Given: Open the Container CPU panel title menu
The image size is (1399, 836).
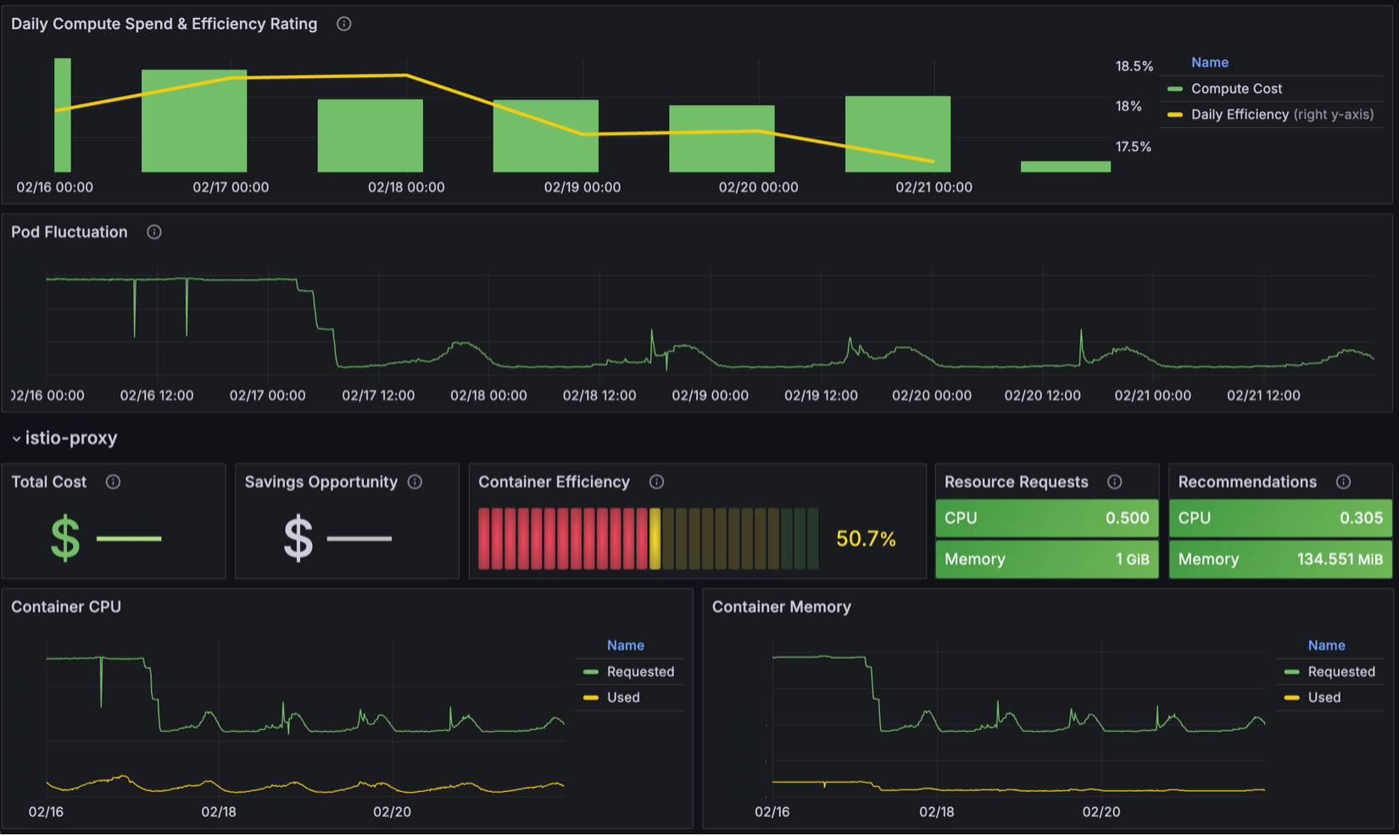Looking at the screenshot, I should tap(66, 607).
